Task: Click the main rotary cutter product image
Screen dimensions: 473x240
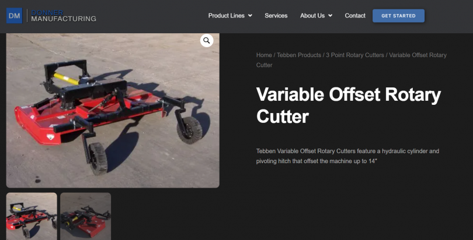Action: click(x=113, y=110)
